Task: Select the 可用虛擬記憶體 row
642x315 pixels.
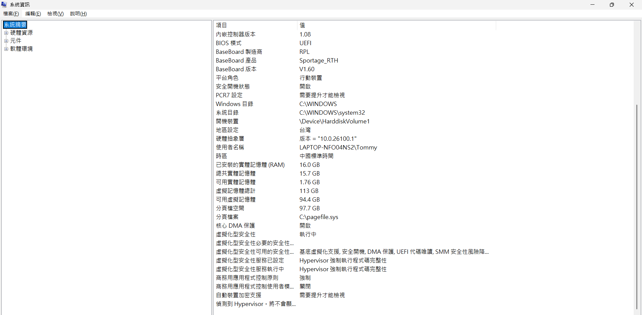Action: point(355,200)
